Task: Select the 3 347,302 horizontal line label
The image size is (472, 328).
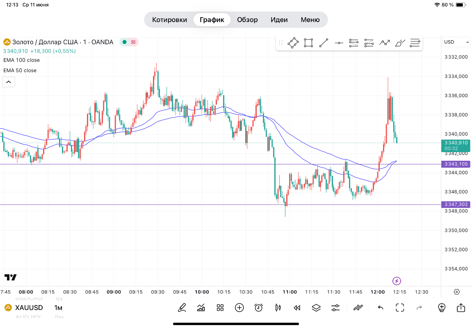Action: click(x=456, y=204)
